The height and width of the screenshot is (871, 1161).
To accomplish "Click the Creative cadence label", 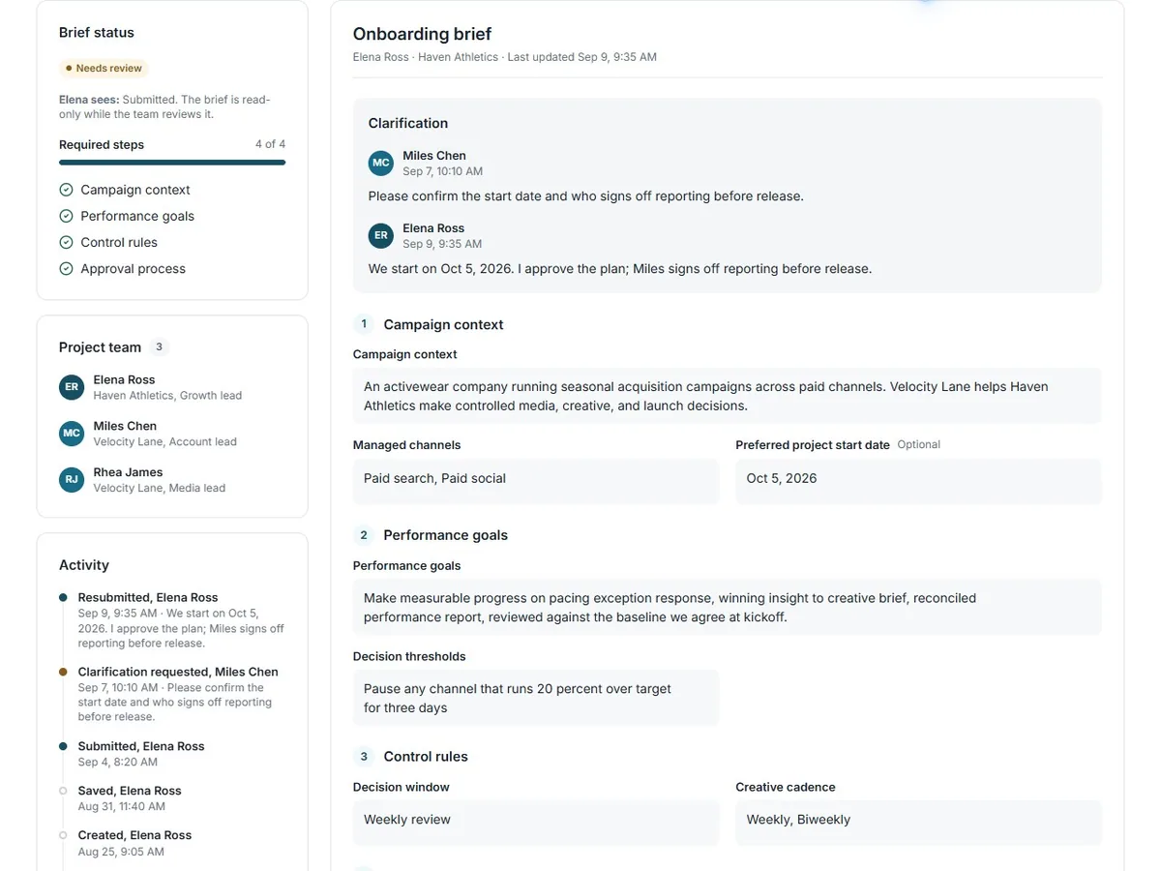I will (x=785, y=787).
